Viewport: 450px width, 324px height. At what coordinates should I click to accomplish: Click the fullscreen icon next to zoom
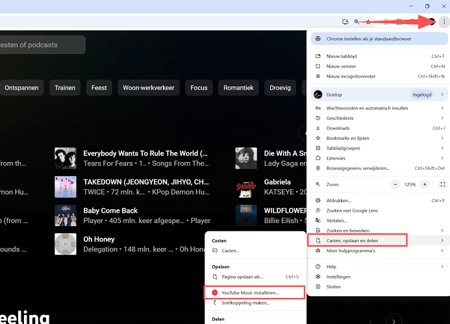(x=443, y=185)
